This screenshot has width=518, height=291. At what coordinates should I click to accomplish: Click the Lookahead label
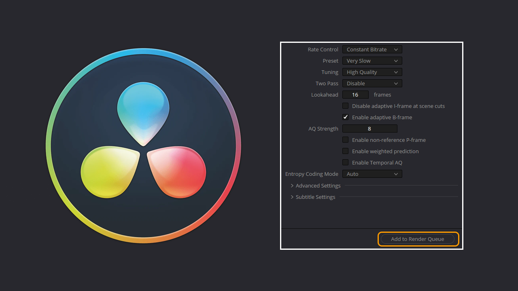click(x=325, y=95)
